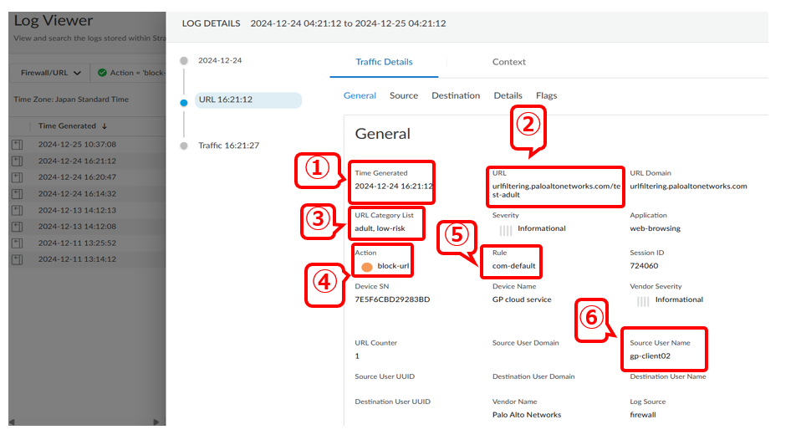Go to the Destination section
The height and width of the screenshot is (440, 796).
pyautogui.click(x=455, y=95)
